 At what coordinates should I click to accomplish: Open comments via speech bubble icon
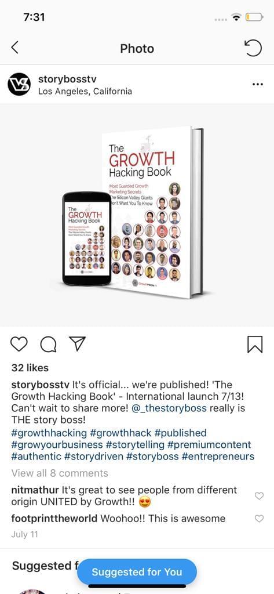(x=49, y=344)
